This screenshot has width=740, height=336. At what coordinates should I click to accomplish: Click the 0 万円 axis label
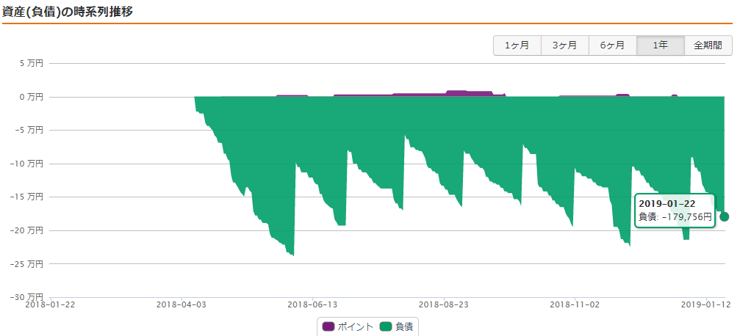(x=31, y=97)
